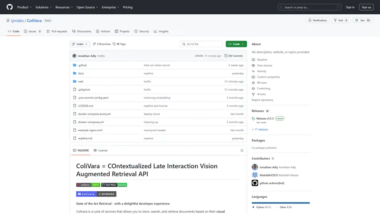This screenshot has height=214, width=380.
Task: Open the .gitignore file icon
Action: tap(75, 89)
